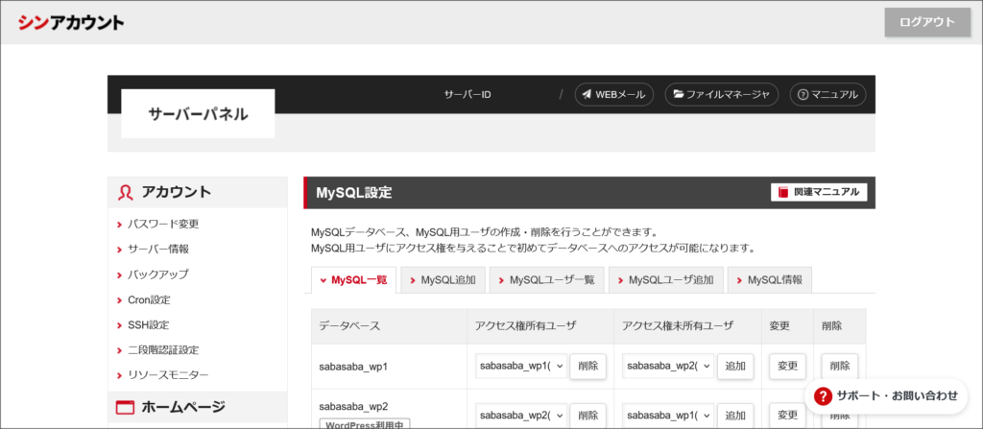The width and height of the screenshot is (983, 429).
Task: Click the サーバーパネル title
Action: (198, 114)
